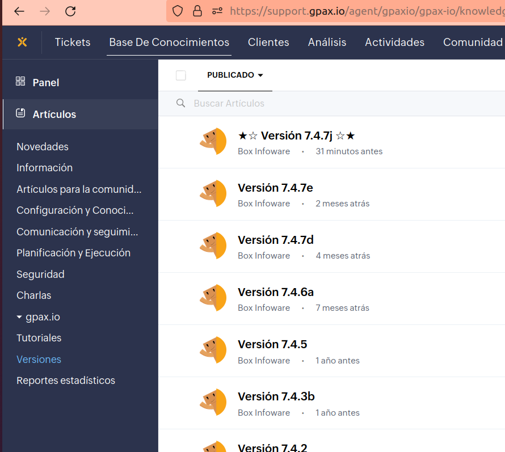Select Reportes estadísticos in the sidebar
The image size is (505, 452).
pyautogui.click(x=66, y=381)
